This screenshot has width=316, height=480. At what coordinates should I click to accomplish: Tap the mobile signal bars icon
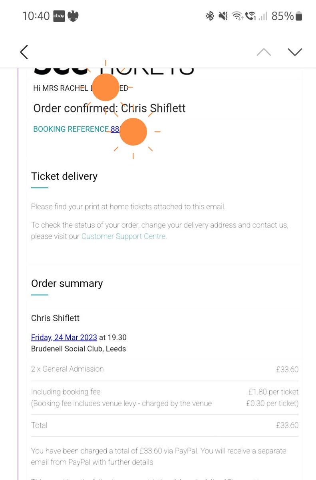coord(262,16)
